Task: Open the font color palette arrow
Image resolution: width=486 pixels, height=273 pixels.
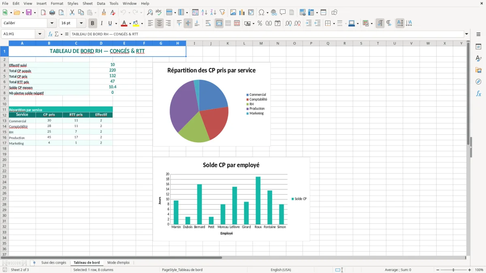Action: pos(130,23)
